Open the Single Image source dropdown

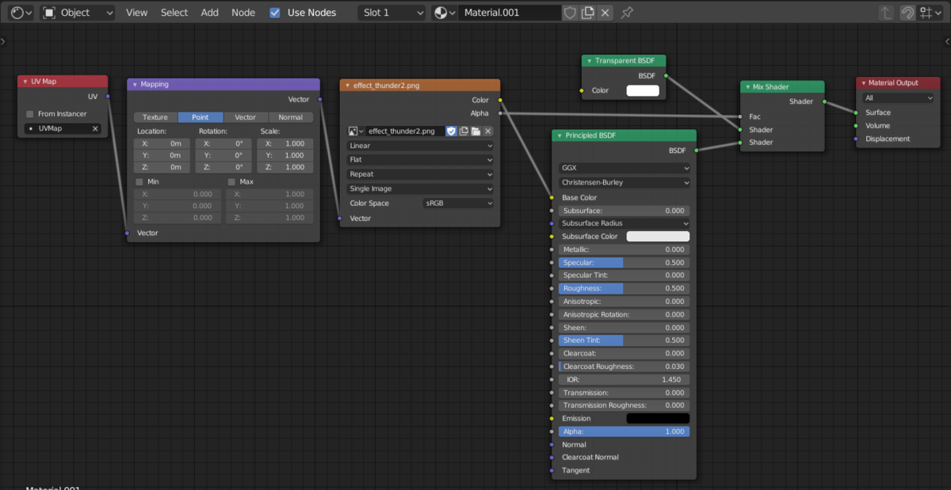(421, 188)
